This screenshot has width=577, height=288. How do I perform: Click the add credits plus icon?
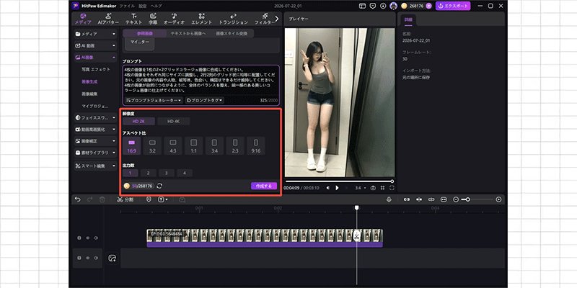tap(428, 6)
